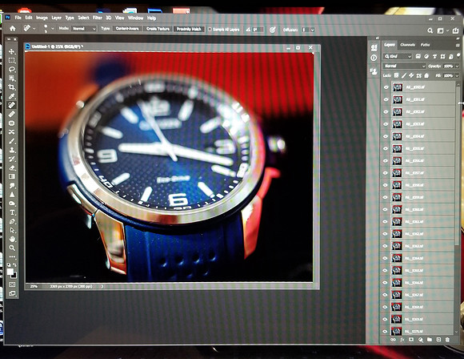This screenshot has height=359, width=464.
Task: Hide the R6__0355.tif layer
Action: 386,148
